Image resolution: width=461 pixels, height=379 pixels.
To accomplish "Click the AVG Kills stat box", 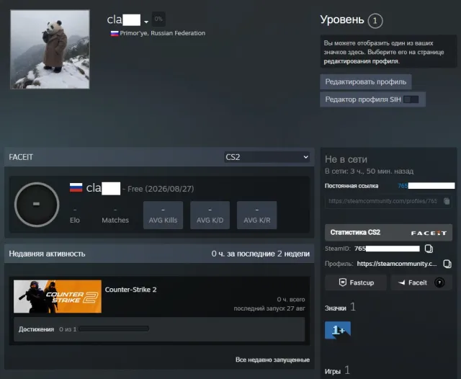I will [x=163, y=215].
